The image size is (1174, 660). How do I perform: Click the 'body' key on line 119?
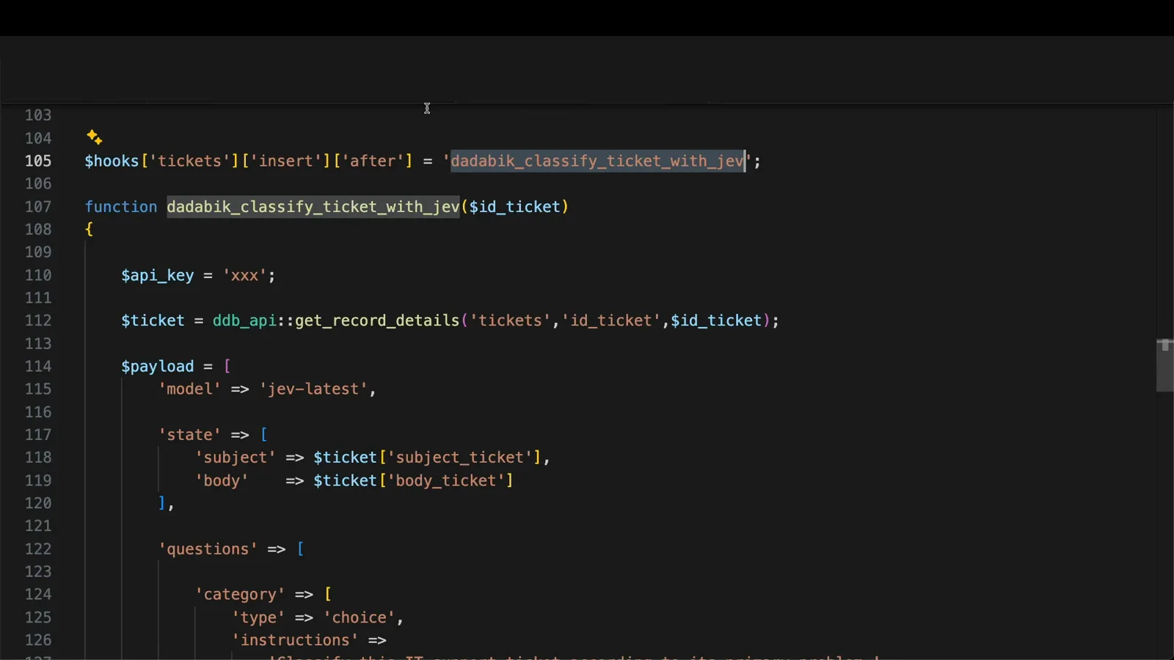tap(222, 481)
